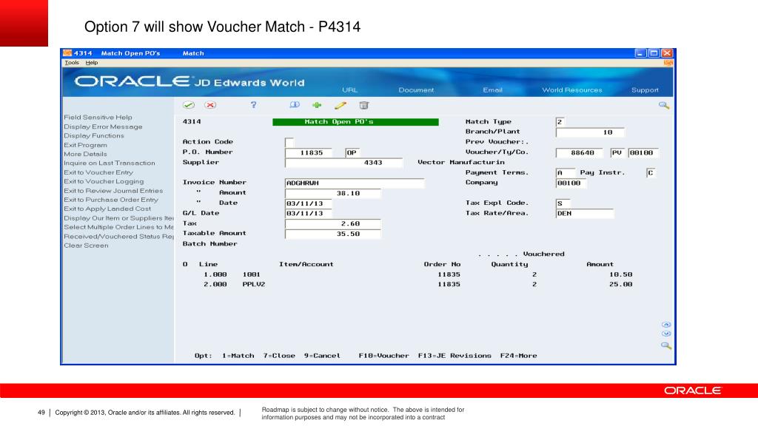Viewport: 758px width, 426px height.
Task: Click the green Match Open PO's title bar
Action: click(x=356, y=122)
